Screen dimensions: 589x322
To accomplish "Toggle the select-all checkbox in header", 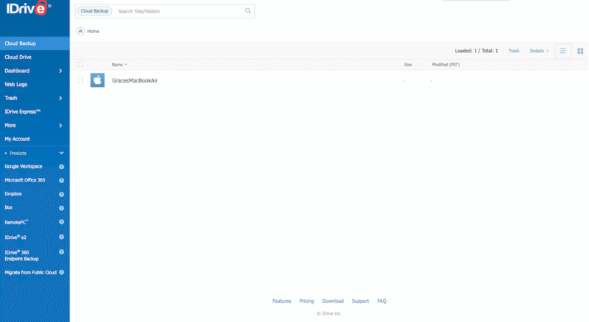I will point(80,65).
